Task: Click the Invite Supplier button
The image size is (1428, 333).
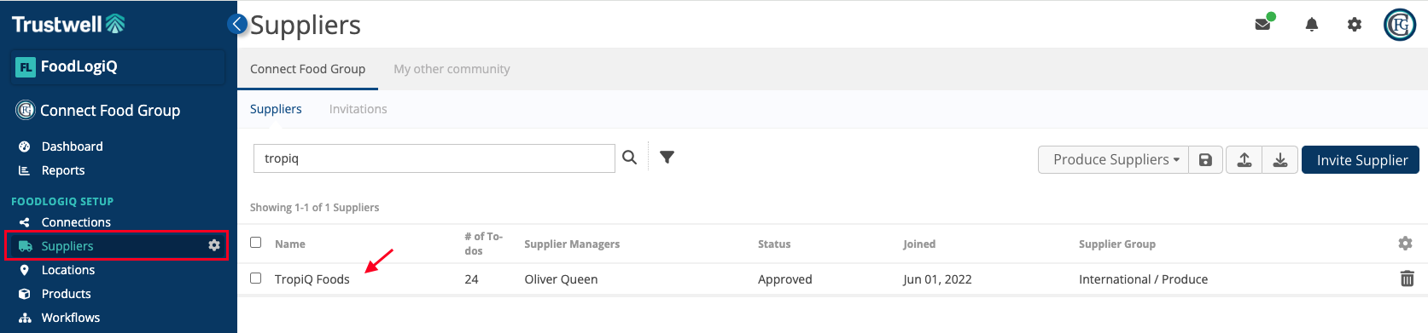Action: coord(1361,160)
